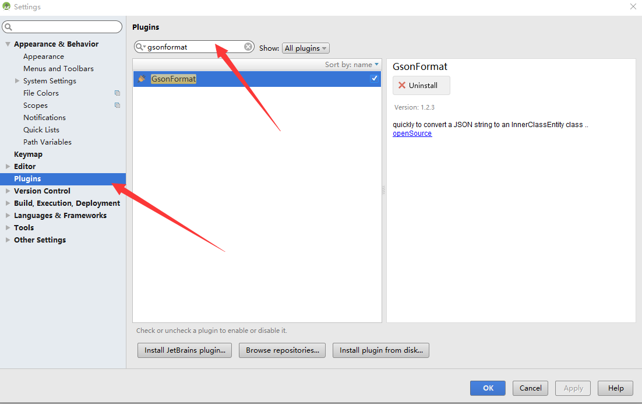Image resolution: width=642 pixels, height=404 pixels.
Task: Click Install plugin from disk button
Action: click(x=381, y=350)
